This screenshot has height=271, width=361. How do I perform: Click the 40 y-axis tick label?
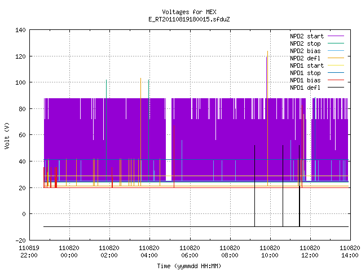coord(22,161)
